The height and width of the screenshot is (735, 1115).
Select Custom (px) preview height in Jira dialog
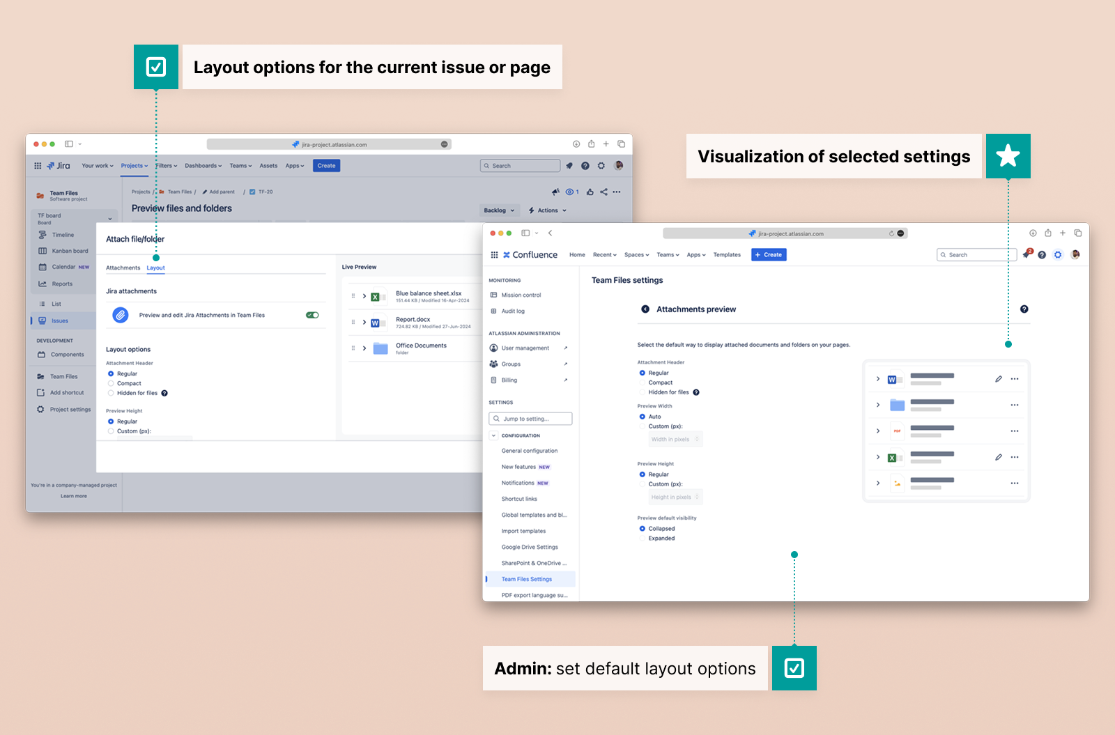(111, 431)
